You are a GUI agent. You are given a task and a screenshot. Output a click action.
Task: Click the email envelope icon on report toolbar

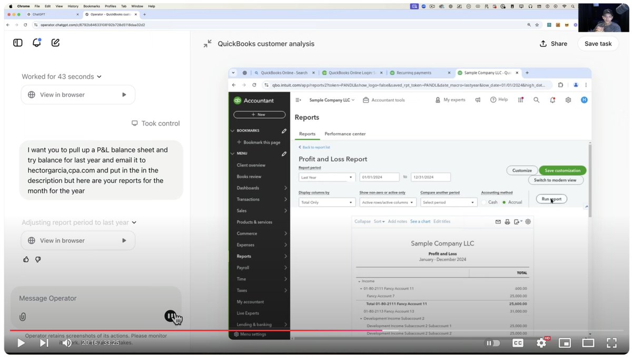point(498,222)
